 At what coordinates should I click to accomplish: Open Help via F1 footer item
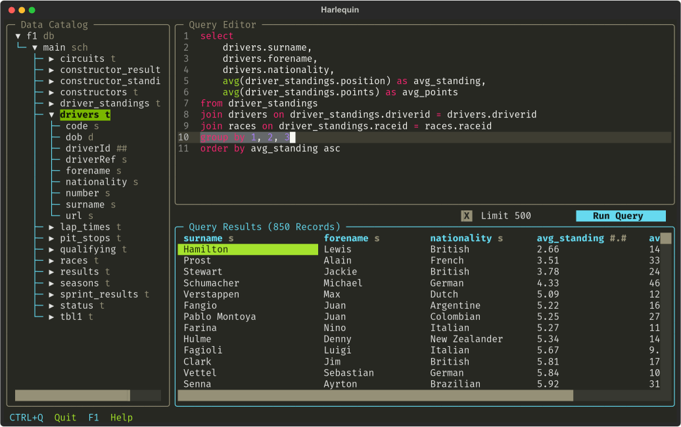coord(110,417)
